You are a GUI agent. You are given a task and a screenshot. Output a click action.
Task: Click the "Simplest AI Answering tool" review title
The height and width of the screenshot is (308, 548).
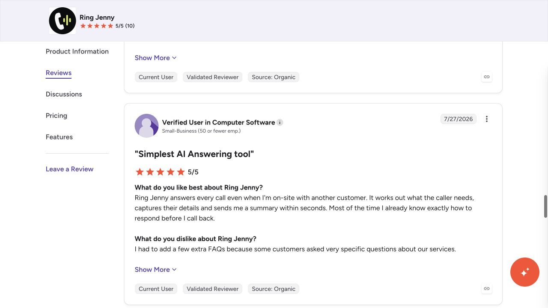(194, 154)
